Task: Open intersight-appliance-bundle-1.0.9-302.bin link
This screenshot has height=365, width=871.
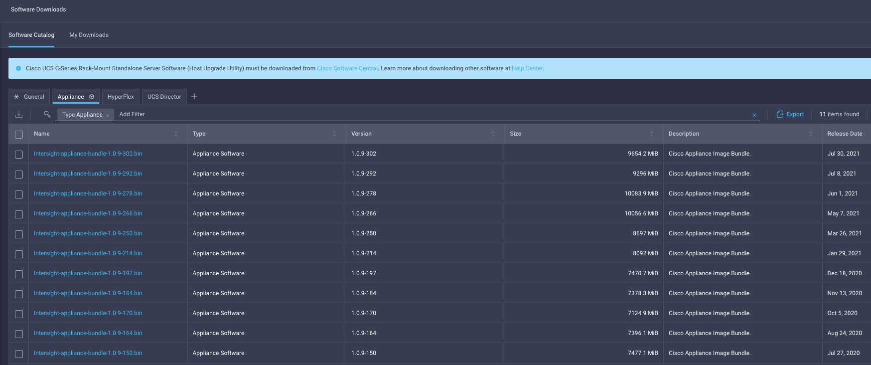Action: click(88, 154)
